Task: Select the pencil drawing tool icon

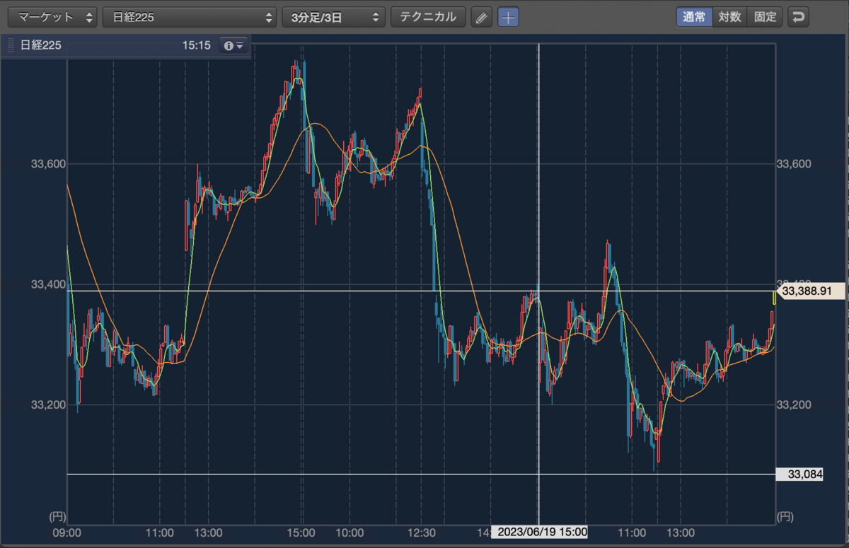Action: [x=481, y=17]
